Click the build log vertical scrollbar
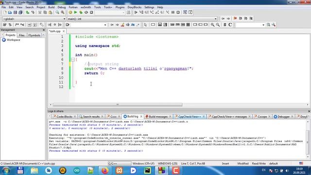The height and width of the screenshot is (175, 311). pyautogui.click(x=308, y=139)
